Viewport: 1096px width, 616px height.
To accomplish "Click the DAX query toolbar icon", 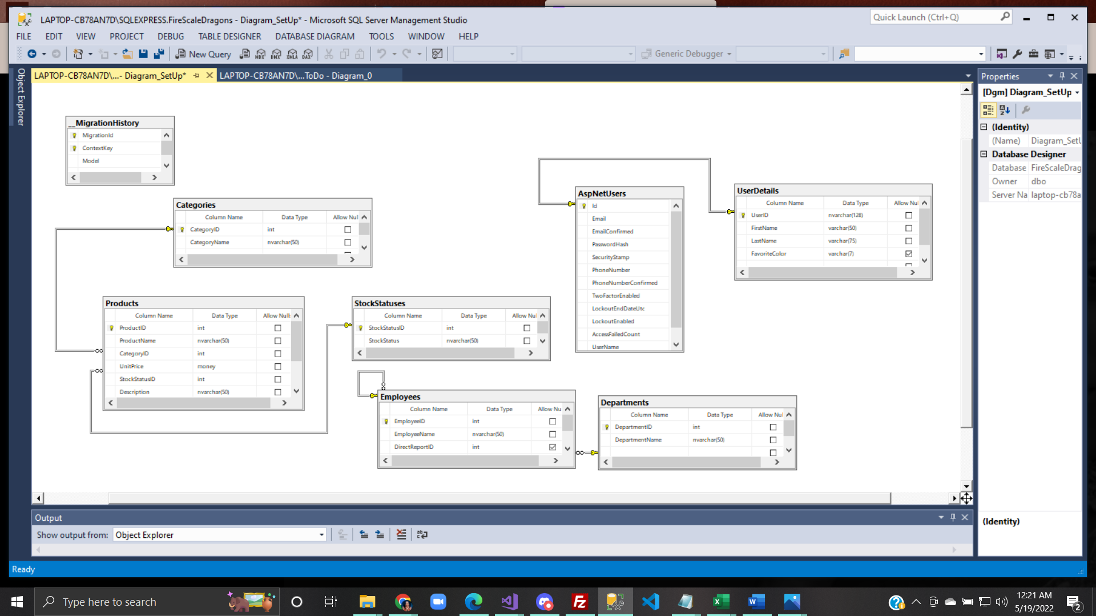I will (x=308, y=54).
